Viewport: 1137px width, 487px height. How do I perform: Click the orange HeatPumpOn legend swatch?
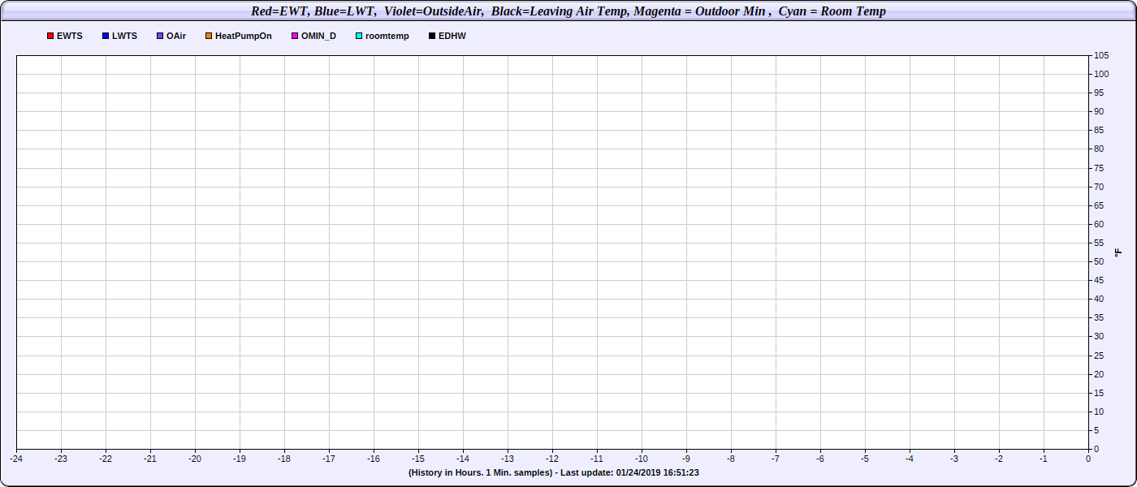209,37
